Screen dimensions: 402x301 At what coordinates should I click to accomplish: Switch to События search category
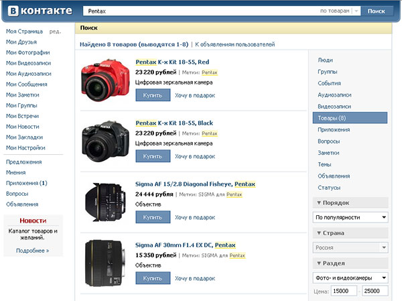[329, 83]
